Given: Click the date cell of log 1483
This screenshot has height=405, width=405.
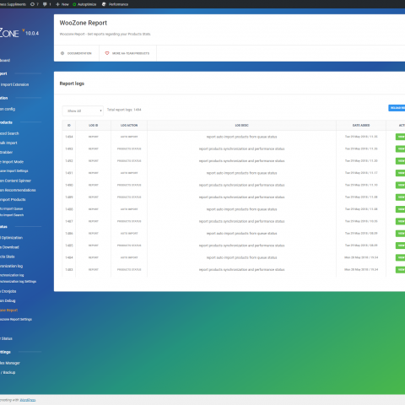Looking at the screenshot, I should coord(361,269).
